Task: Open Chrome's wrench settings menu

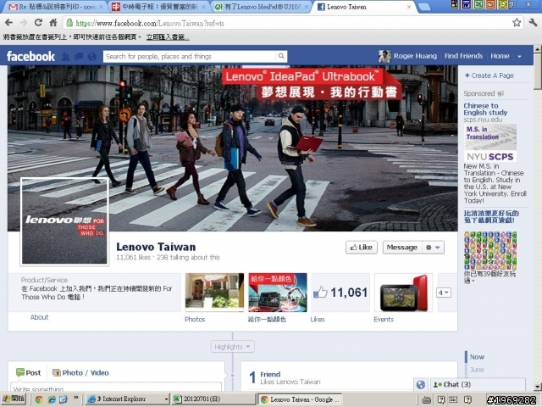Action: [x=533, y=23]
